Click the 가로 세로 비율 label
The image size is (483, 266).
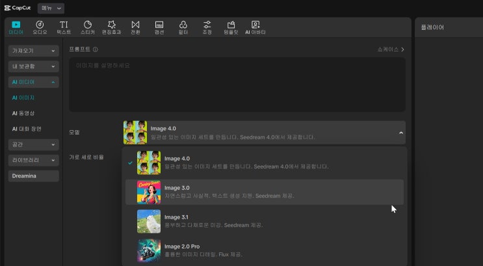pyautogui.click(x=86, y=157)
